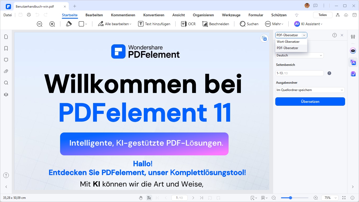The height and width of the screenshot is (202, 359).
Task: Switch to the Schützen tab
Action: 279,15
